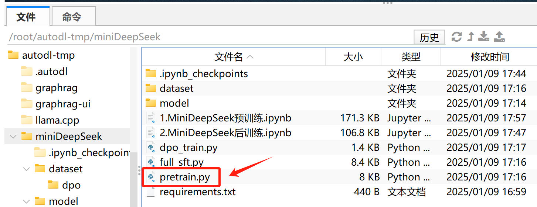Viewport: 537px width, 207px height.
Task: Sort by the 文件名 column header
Action: click(234, 57)
